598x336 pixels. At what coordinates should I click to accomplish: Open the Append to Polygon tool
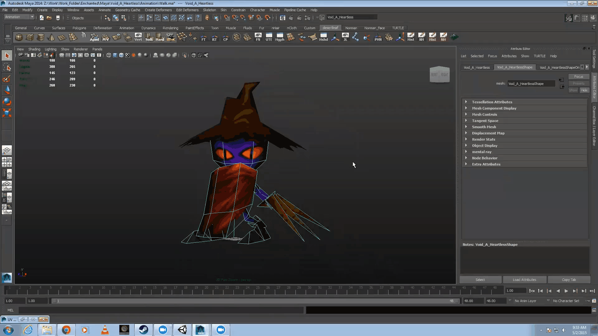[94, 38]
